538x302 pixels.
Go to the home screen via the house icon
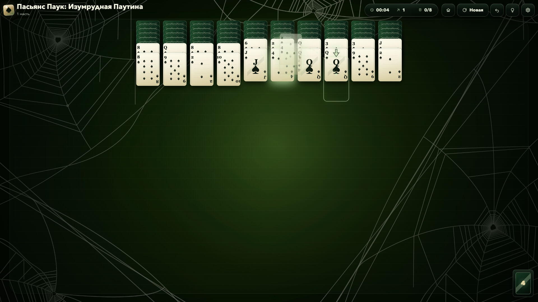[448, 10]
